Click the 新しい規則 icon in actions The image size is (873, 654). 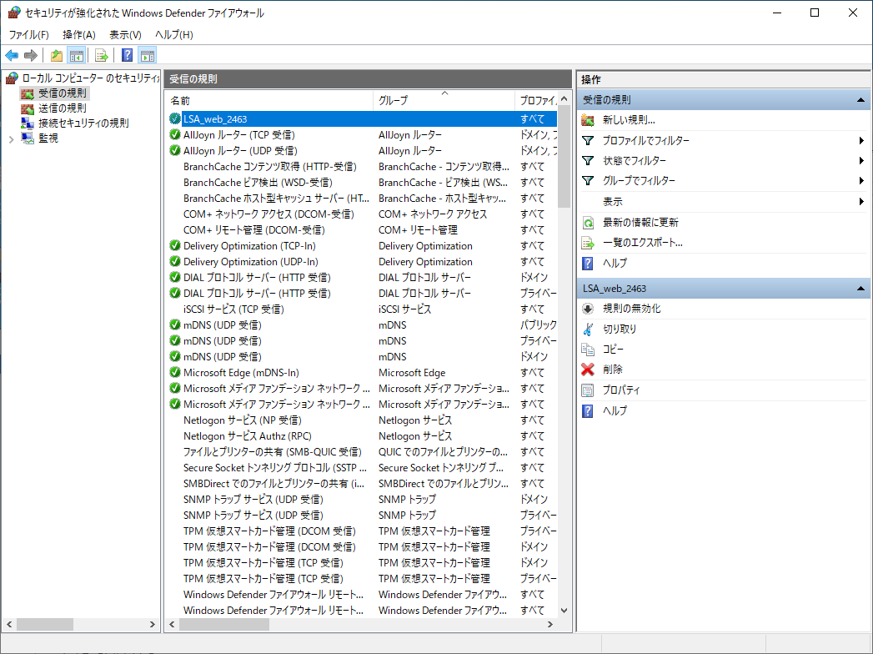(x=587, y=120)
